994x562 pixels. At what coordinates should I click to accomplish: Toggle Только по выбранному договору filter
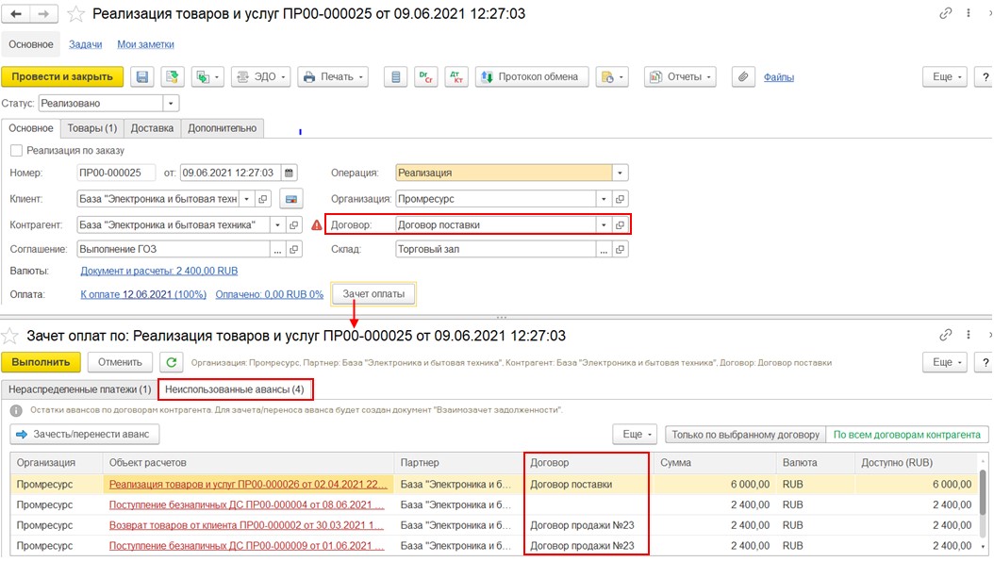click(744, 435)
